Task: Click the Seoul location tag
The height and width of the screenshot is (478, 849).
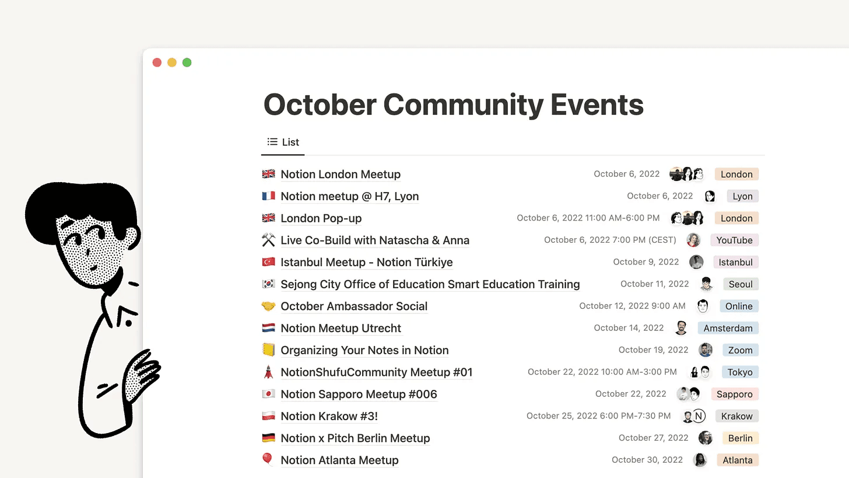Action: point(741,284)
